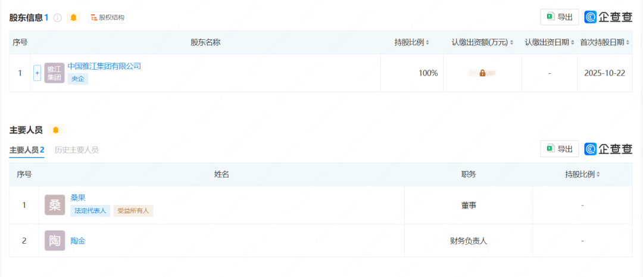This screenshot has width=643, height=277.
Task: Open the 中国雅江集团有限公司 company link
Action: pos(104,66)
